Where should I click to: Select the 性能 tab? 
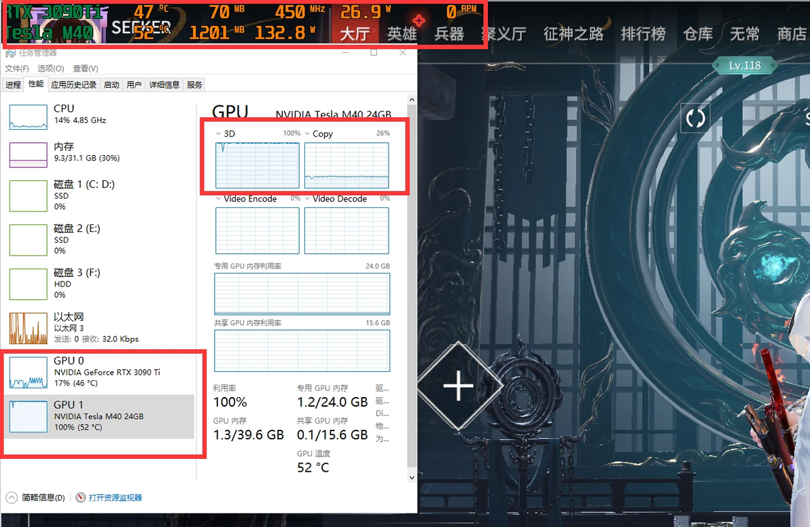point(36,84)
